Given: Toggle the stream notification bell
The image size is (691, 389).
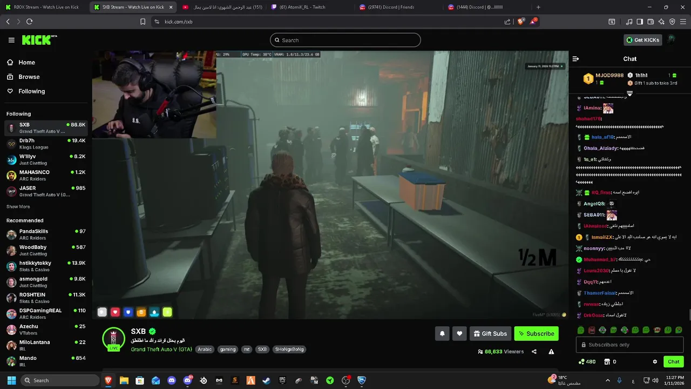Looking at the screenshot, I should [442, 333].
